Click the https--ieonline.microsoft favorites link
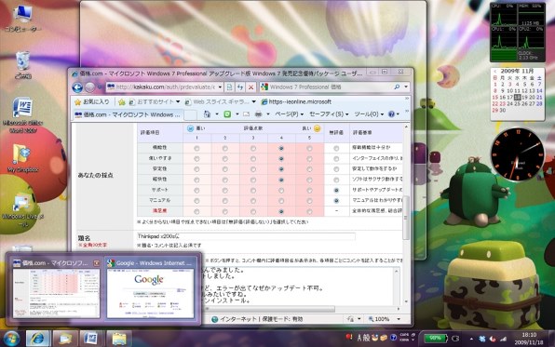This screenshot has height=347, width=555. coord(296,102)
